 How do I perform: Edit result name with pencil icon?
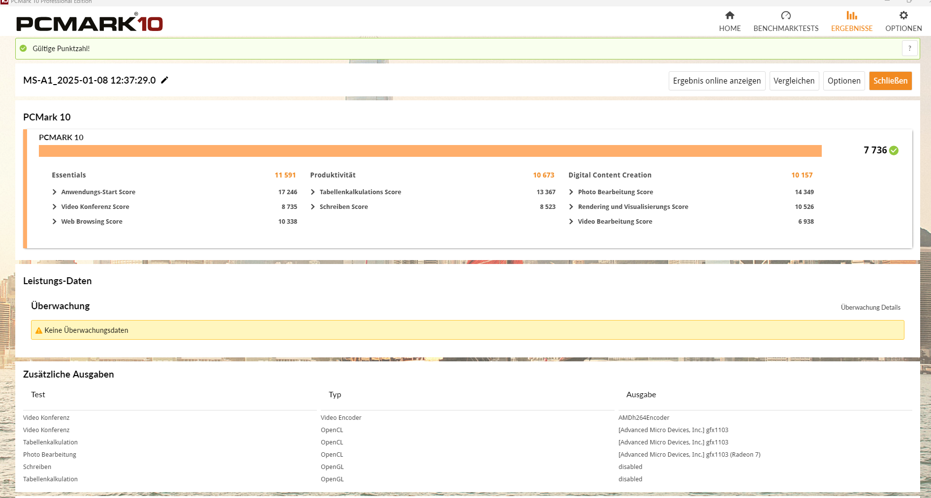(165, 80)
